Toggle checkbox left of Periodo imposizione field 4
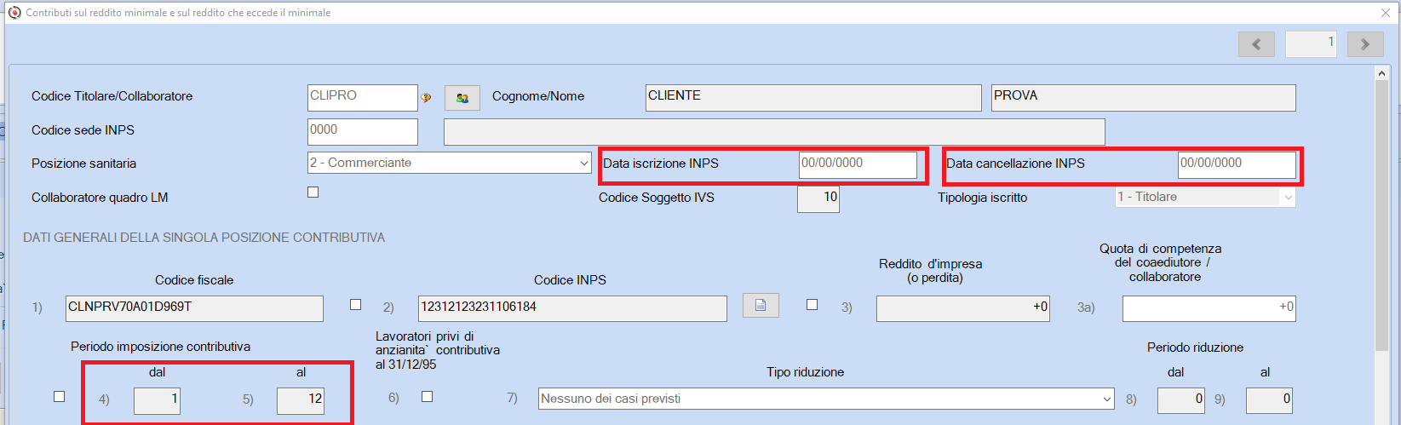This screenshot has width=1401, height=425. 59,397
